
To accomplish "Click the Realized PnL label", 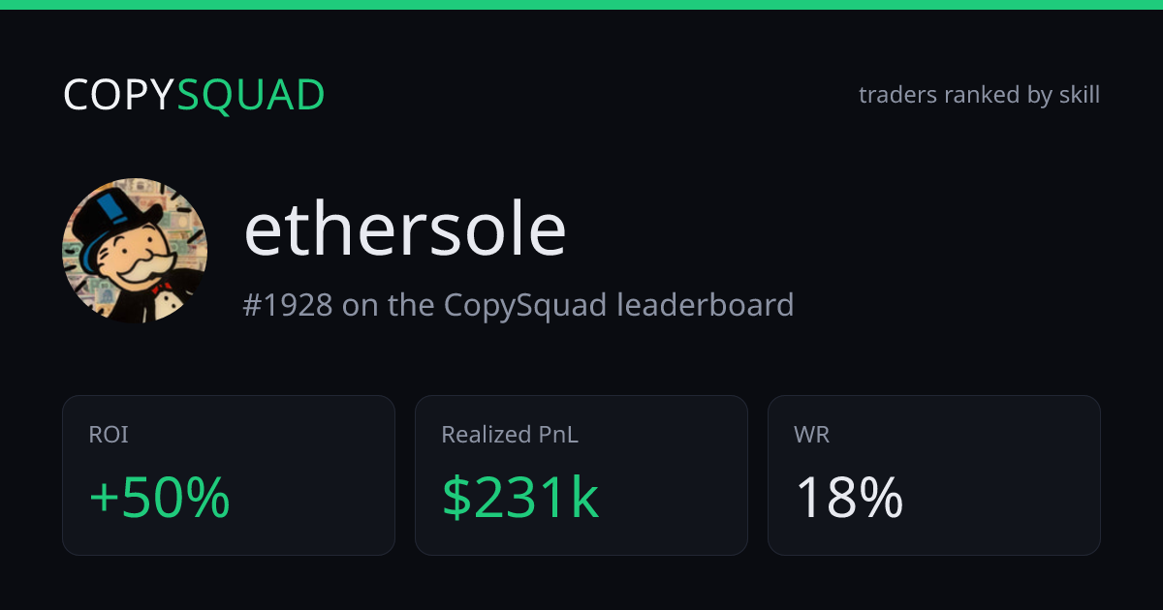I will tap(510, 436).
